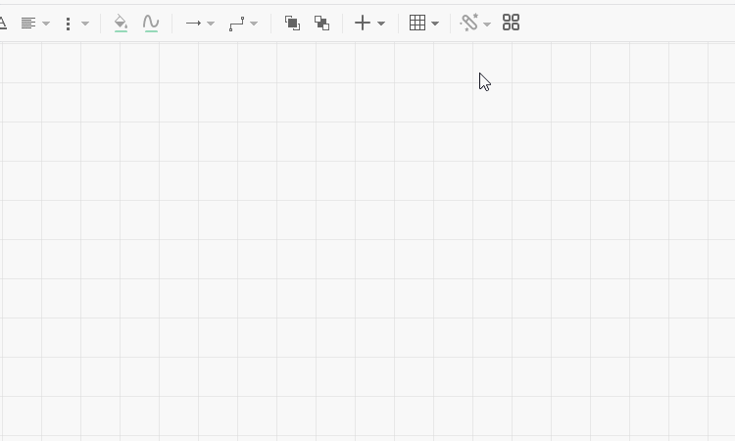The height and width of the screenshot is (441, 735).
Task: Click the elbow waypoint connector icon
Action: [236, 23]
